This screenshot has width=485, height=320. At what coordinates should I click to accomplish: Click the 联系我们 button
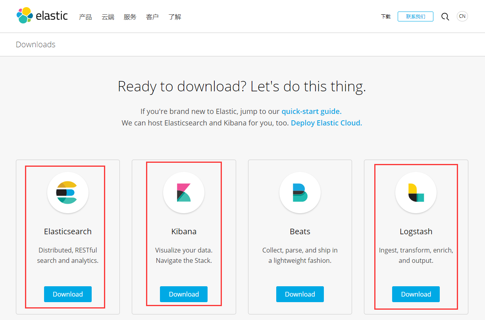click(x=416, y=16)
